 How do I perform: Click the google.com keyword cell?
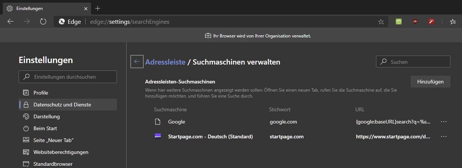(x=283, y=122)
